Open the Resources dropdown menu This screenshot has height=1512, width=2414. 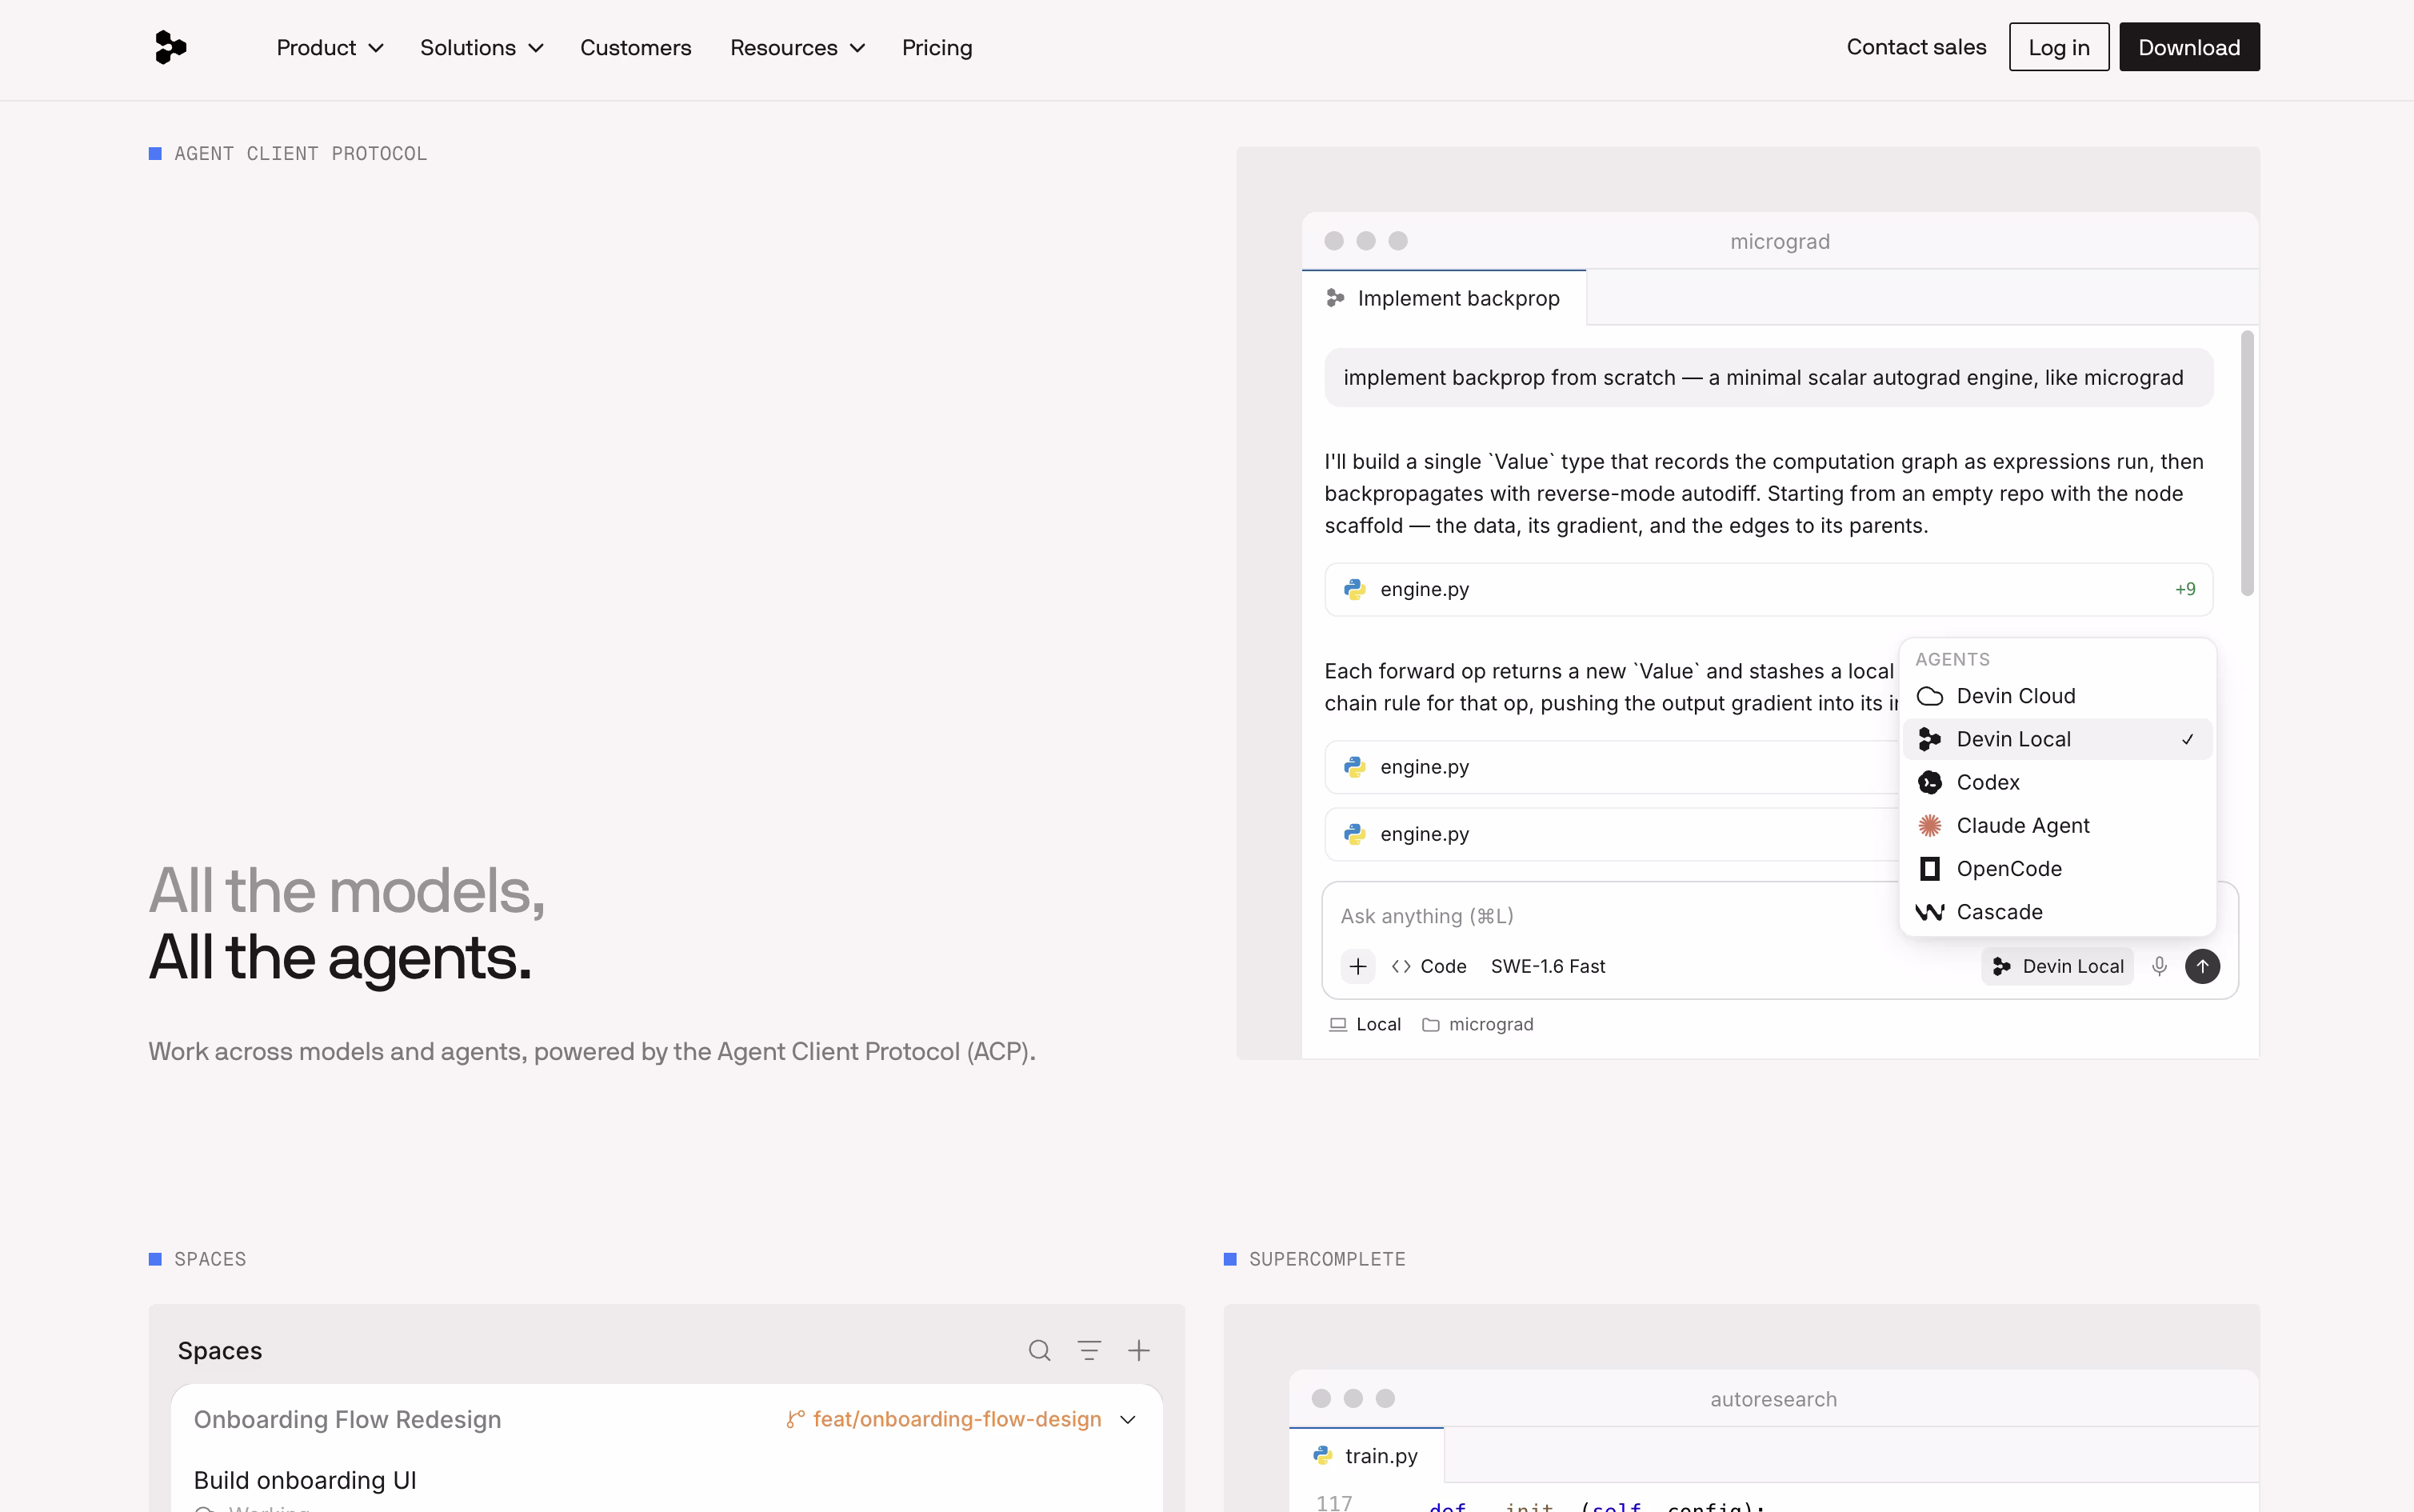click(x=797, y=48)
